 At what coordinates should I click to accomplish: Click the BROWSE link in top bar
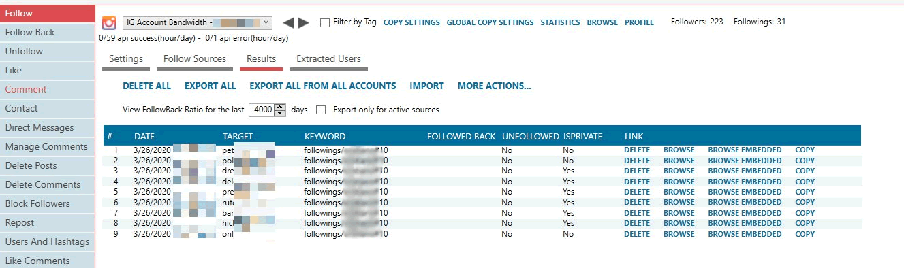(602, 22)
